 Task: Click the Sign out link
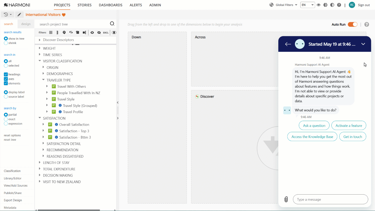click(x=364, y=5)
